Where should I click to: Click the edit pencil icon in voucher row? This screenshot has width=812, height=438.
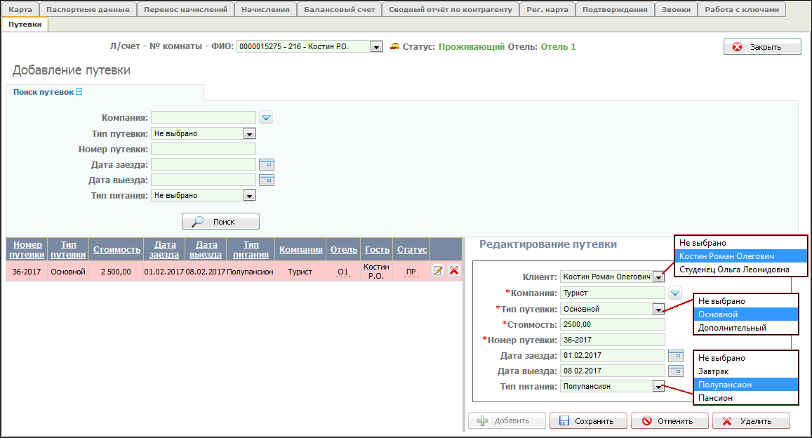pos(438,271)
